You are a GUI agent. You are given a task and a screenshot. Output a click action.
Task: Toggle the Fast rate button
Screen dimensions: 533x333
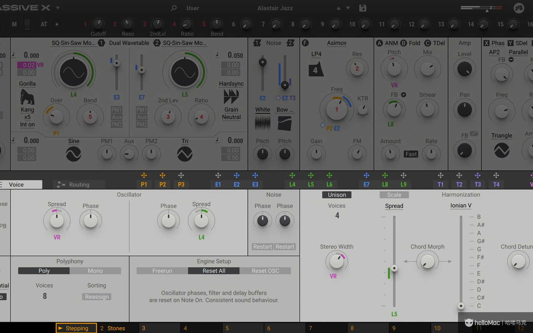pos(411,154)
